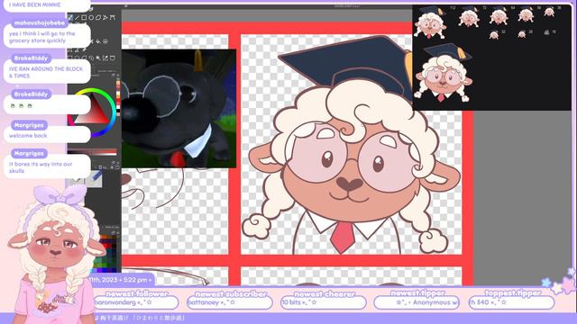Click the 56 size emote preview thumbnail

pos(525,15)
